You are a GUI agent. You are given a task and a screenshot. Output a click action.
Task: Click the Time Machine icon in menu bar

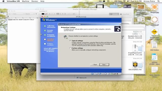pos(108,1)
